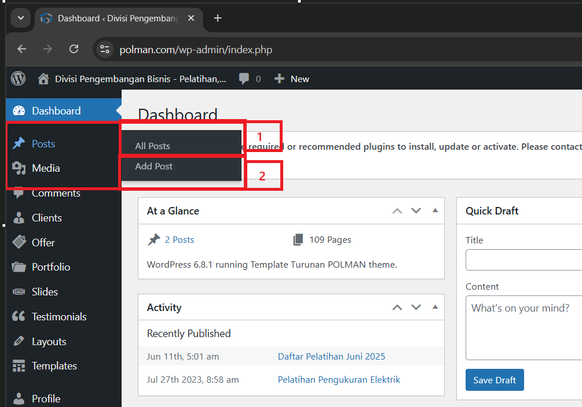Image resolution: width=582 pixels, height=407 pixels.
Task: Move Activity widget down
Action: pos(416,308)
